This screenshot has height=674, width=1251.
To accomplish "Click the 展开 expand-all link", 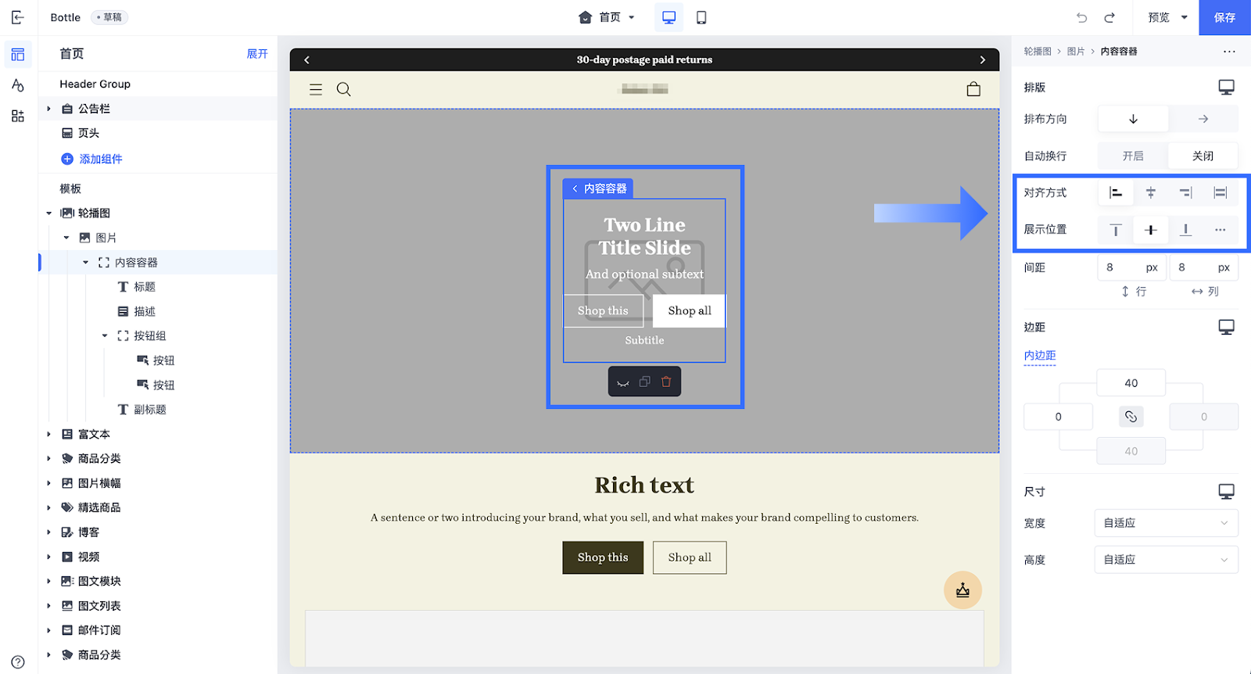I will pos(257,54).
